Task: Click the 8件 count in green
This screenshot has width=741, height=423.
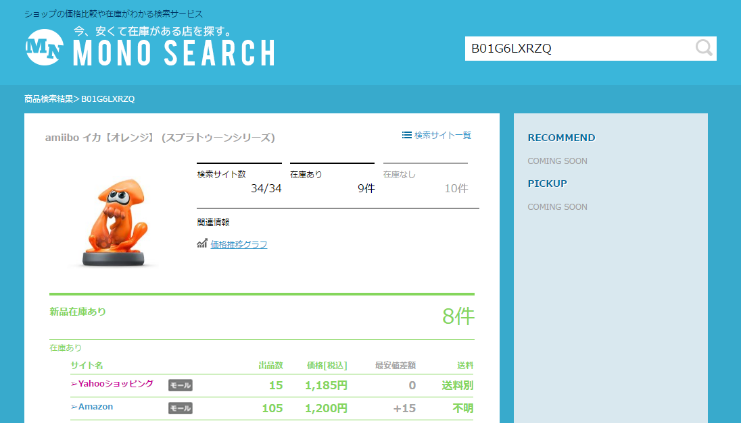Action: tap(458, 316)
